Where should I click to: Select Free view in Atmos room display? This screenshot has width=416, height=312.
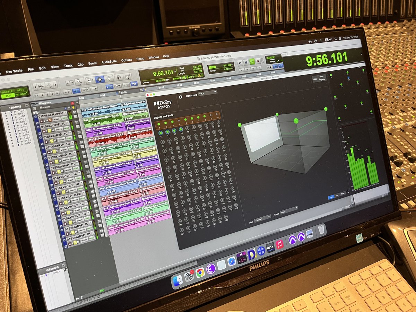click(x=331, y=197)
